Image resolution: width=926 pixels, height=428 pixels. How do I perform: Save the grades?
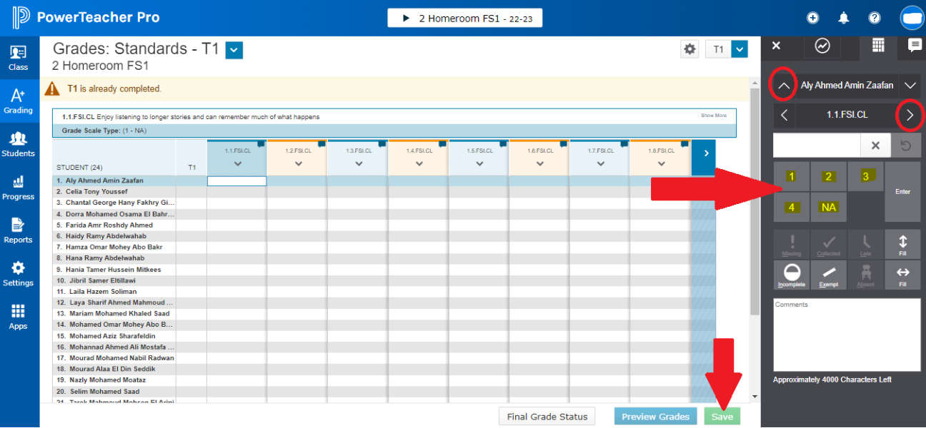pos(722,417)
